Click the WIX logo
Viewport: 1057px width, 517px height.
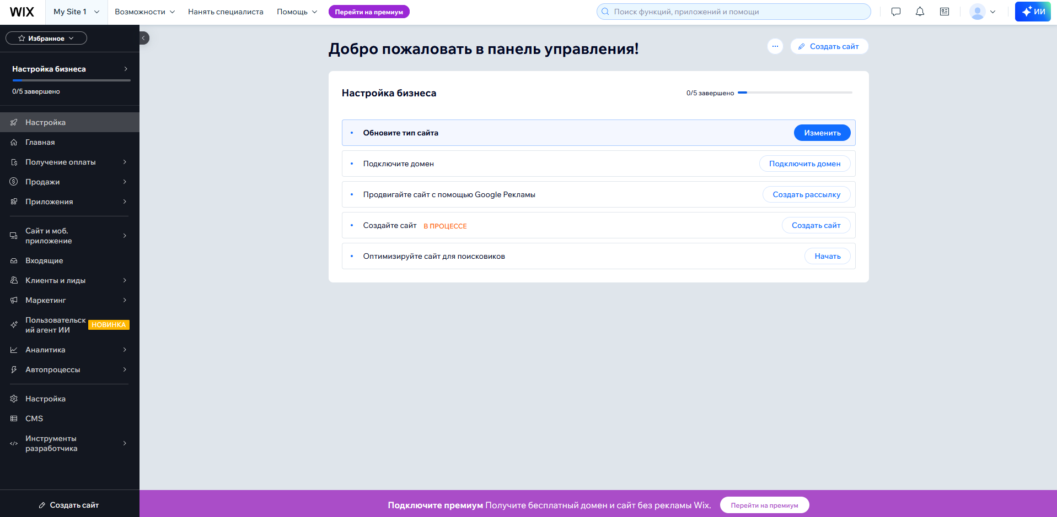[21, 12]
